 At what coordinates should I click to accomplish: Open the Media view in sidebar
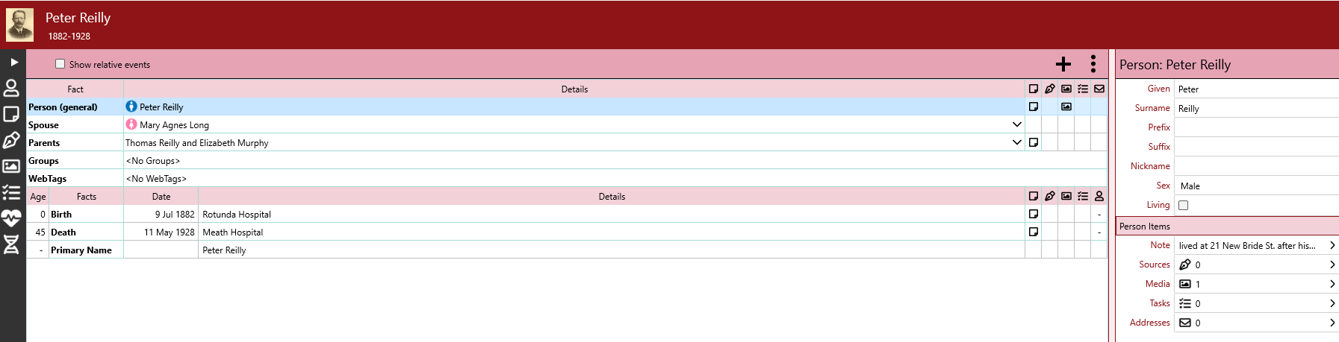(x=11, y=166)
